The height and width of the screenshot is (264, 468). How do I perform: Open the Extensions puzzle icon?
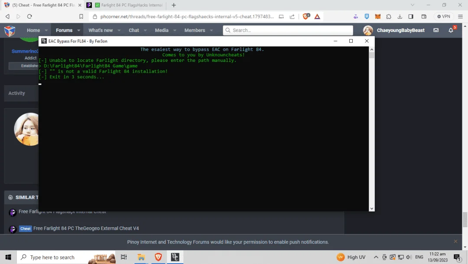coord(389,16)
